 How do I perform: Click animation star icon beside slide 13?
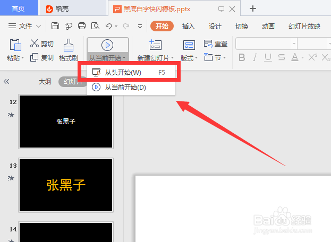click(11, 178)
